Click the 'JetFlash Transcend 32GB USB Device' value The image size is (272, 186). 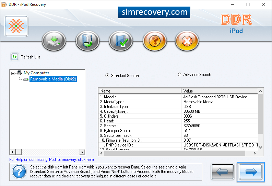(215, 97)
